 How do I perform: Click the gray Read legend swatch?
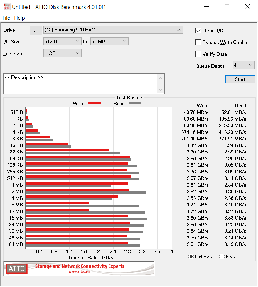pos(135,103)
